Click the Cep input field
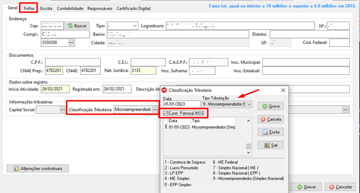Screen dimensions: 360x193 (52, 26)
